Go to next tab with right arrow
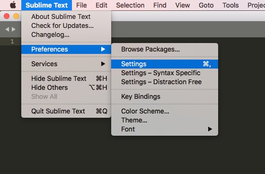 point(14,29)
